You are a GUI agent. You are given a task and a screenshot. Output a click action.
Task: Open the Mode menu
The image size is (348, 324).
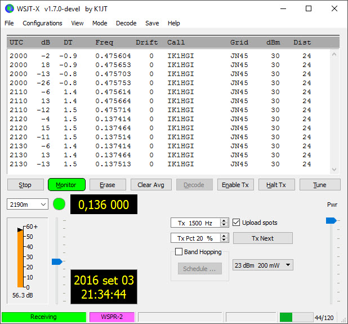[x=100, y=23]
